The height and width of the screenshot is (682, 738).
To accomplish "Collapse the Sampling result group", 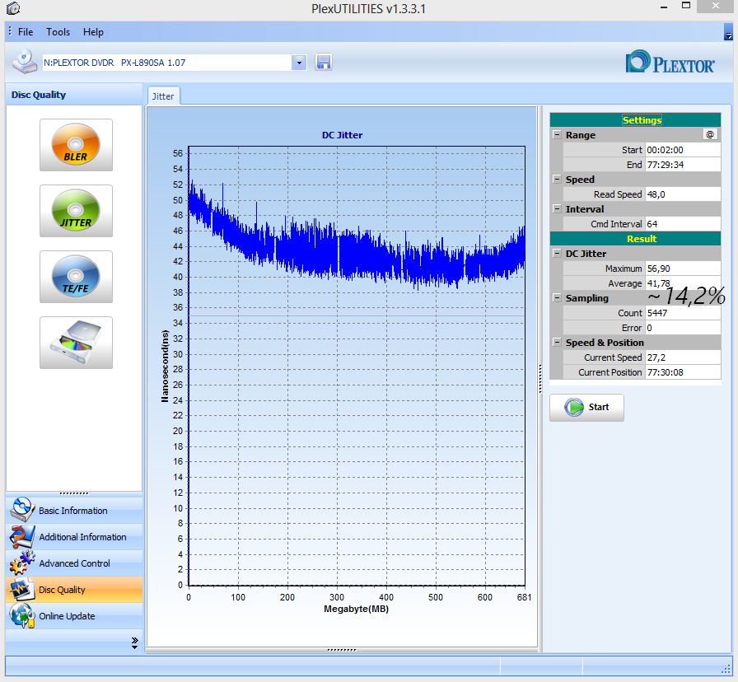I will point(557,298).
